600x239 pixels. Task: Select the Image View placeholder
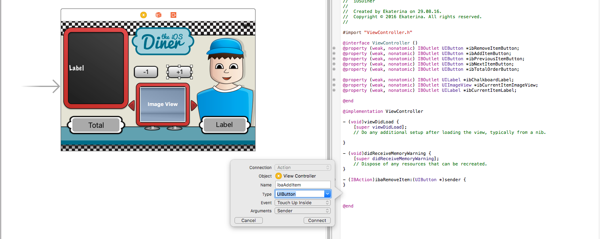163,104
